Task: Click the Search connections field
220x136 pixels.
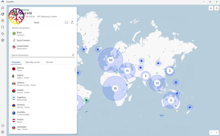Action: point(41,55)
